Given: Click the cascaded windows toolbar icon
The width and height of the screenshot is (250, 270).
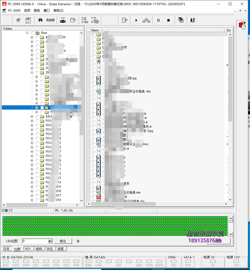Looking at the screenshot, I should [181, 20].
